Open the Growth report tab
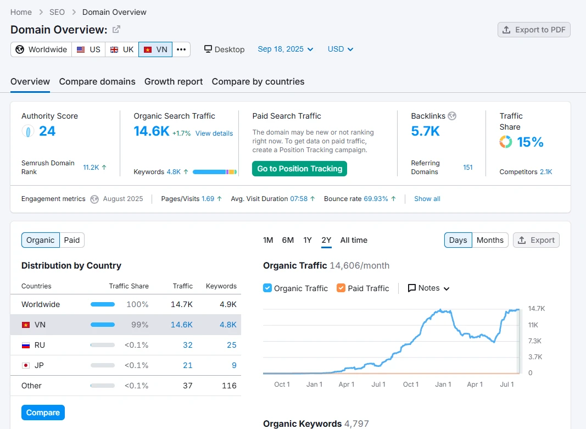Viewport: 586px width, 429px height. [174, 81]
